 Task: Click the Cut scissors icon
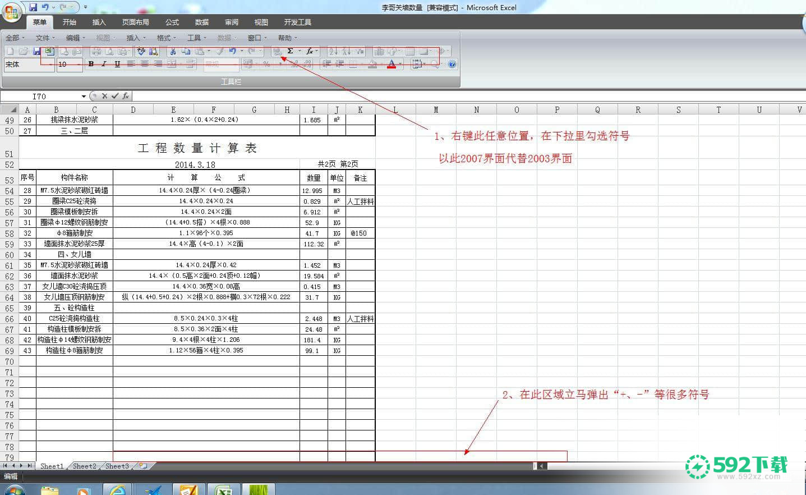point(173,51)
